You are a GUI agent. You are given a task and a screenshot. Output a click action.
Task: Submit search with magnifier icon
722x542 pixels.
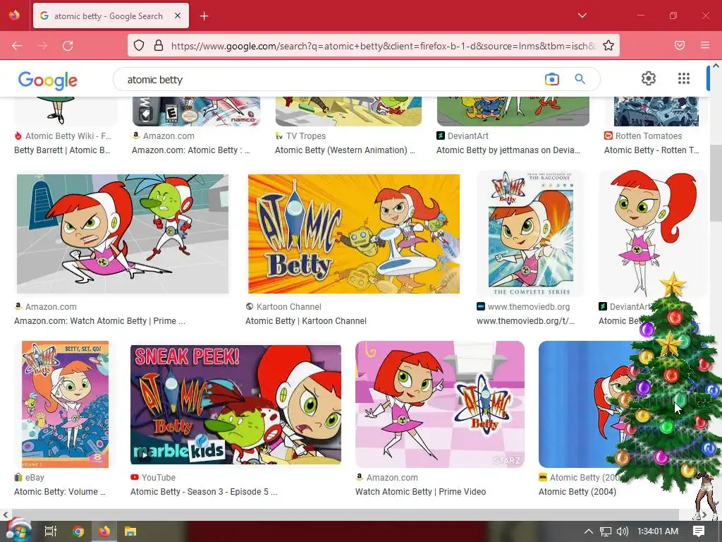click(x=580, y=79)
